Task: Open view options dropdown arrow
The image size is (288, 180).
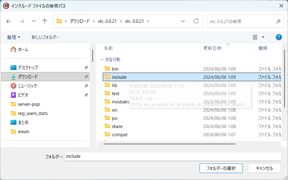Action: (x=263, y=37)
